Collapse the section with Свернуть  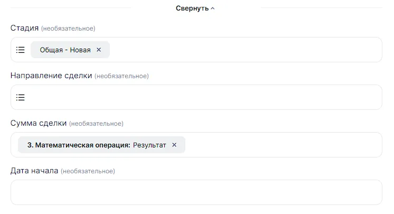192,8
